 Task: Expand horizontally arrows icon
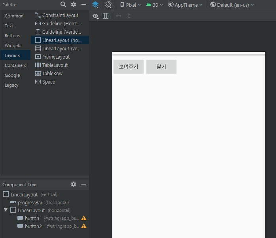pyautogui.click(x=119, y=16)
